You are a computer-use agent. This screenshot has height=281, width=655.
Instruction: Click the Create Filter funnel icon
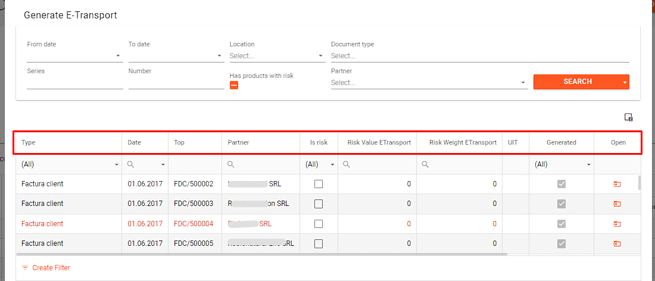pos(25,268)
